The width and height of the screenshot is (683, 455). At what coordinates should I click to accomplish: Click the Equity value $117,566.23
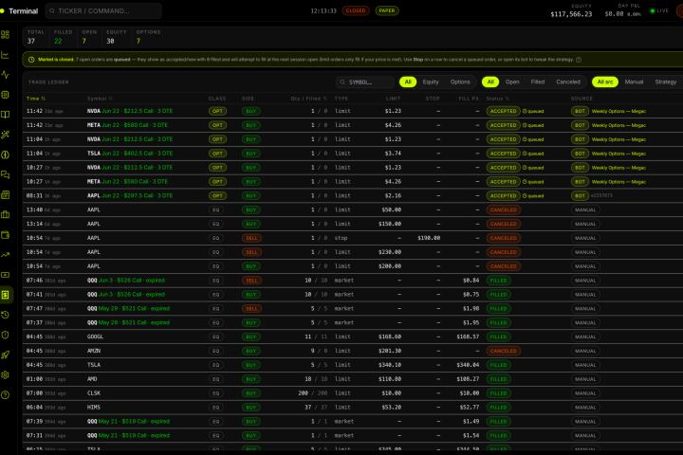point(571,14)
